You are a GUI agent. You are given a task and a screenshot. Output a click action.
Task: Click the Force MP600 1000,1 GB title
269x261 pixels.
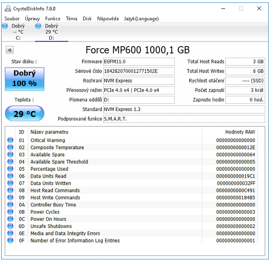pyautogui.click(x=137, y=50)
